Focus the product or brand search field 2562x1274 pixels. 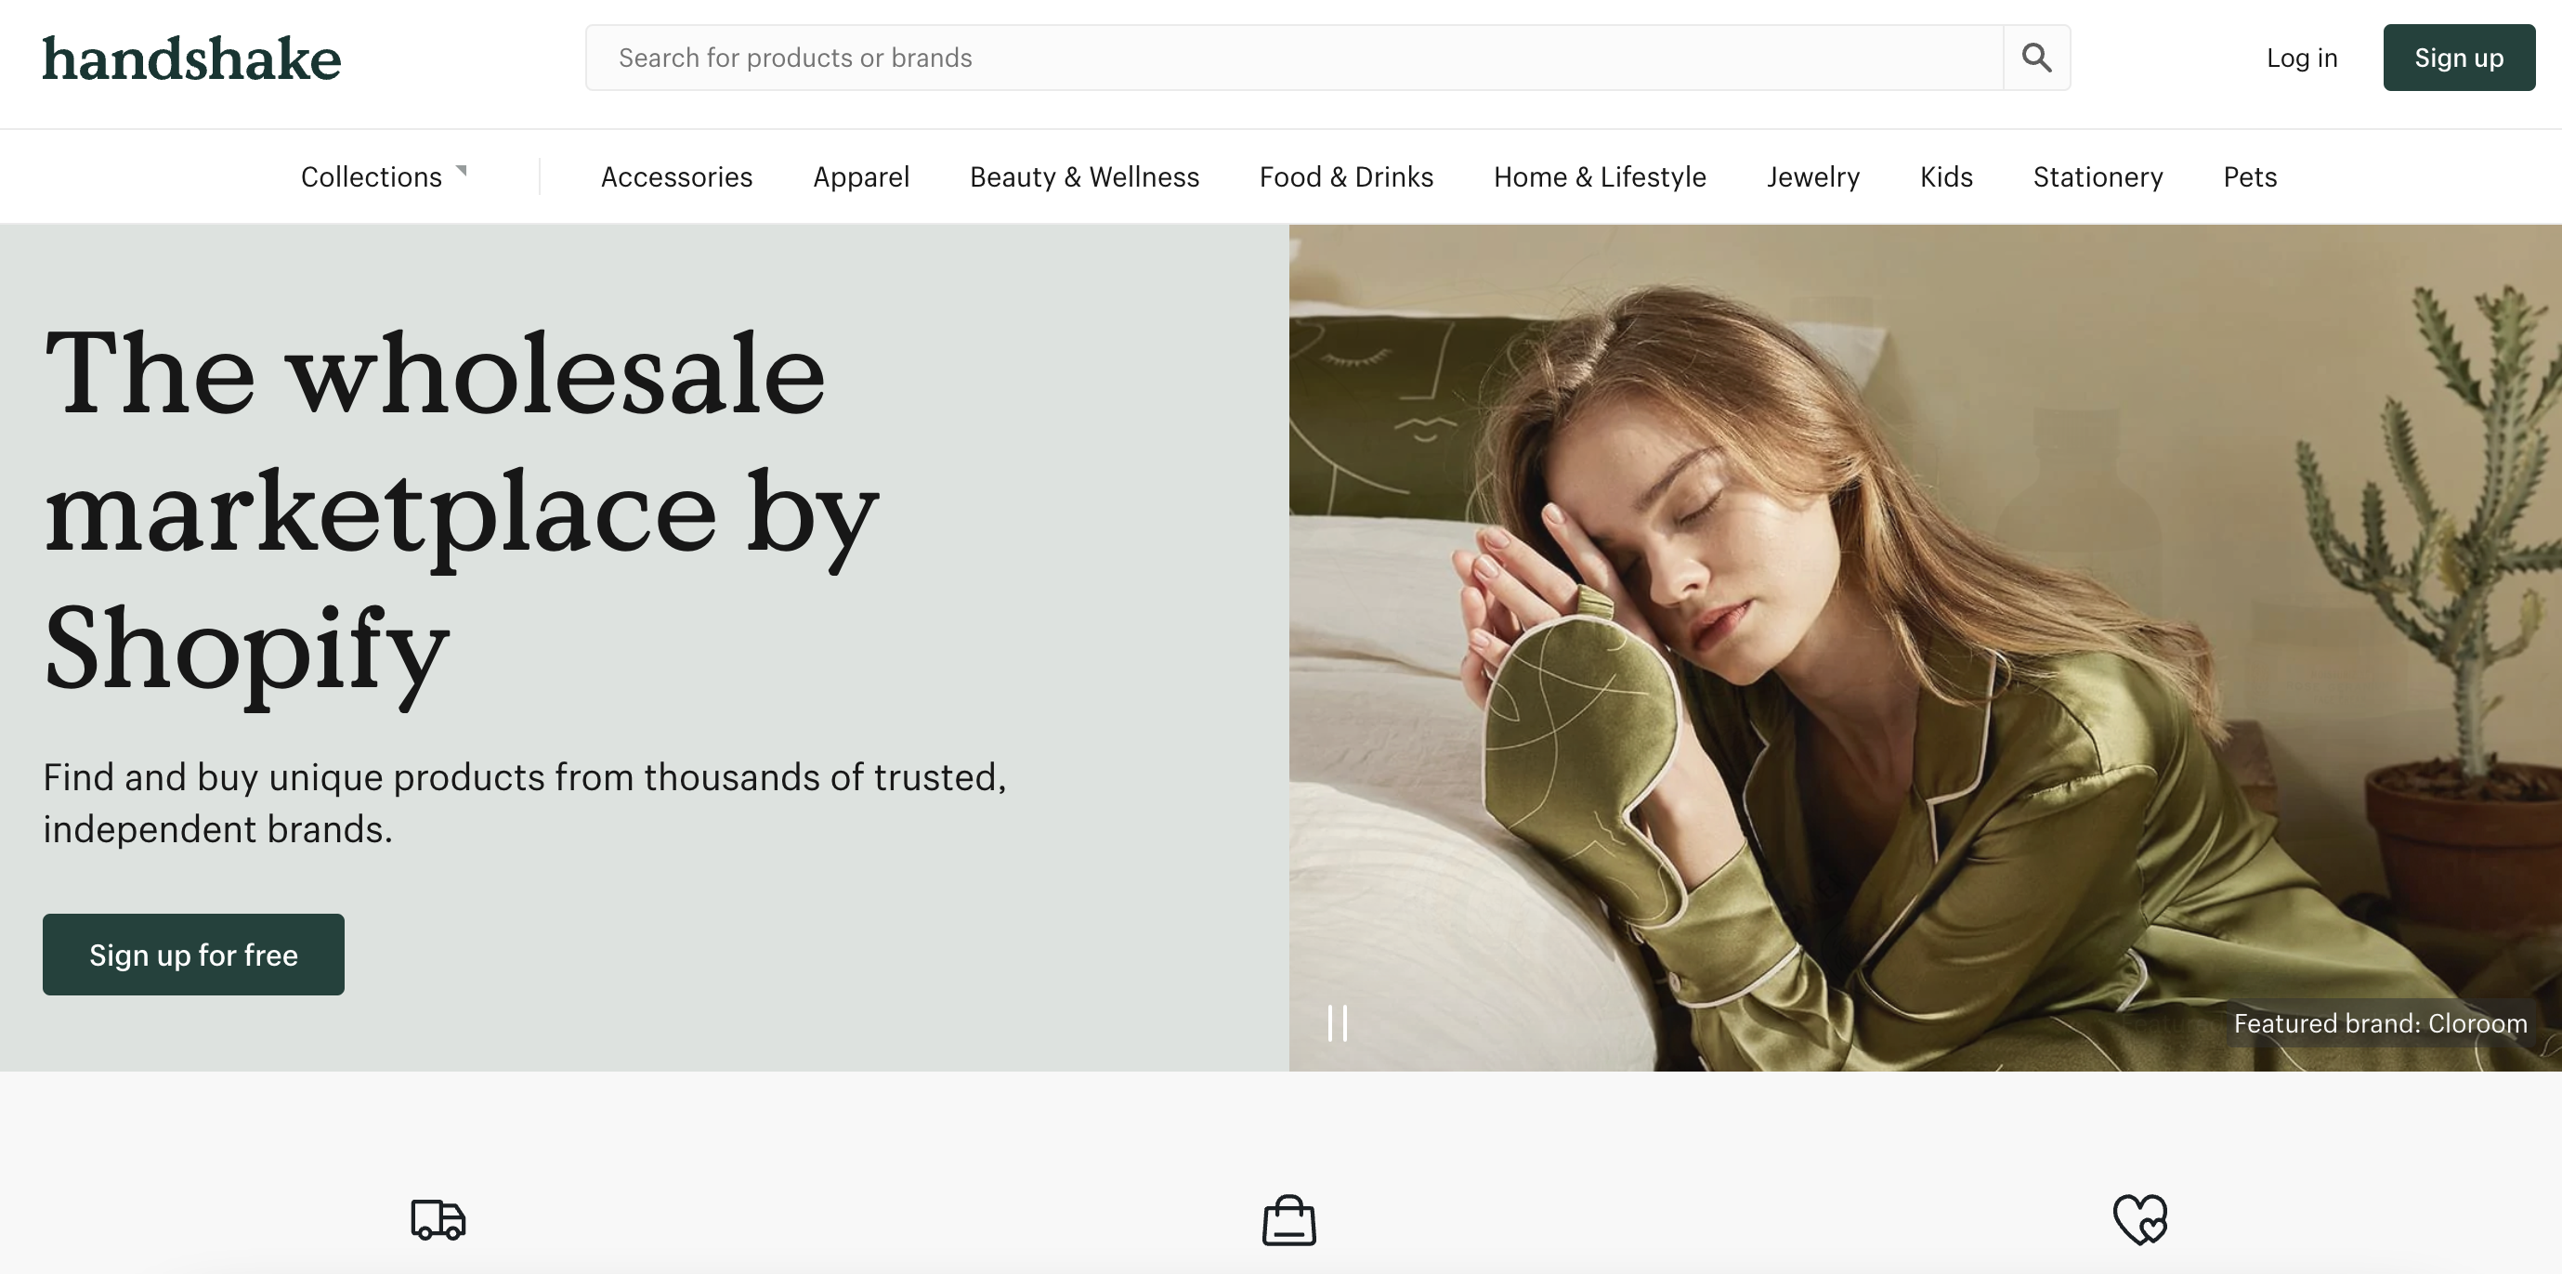[x=1294, y=58]
